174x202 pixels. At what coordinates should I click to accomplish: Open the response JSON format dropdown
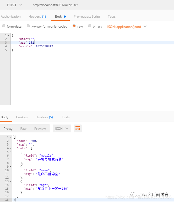point(62,128)
